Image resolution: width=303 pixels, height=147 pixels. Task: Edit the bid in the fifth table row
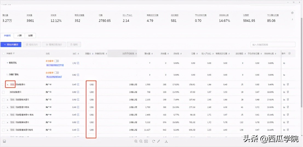[78, 100]
